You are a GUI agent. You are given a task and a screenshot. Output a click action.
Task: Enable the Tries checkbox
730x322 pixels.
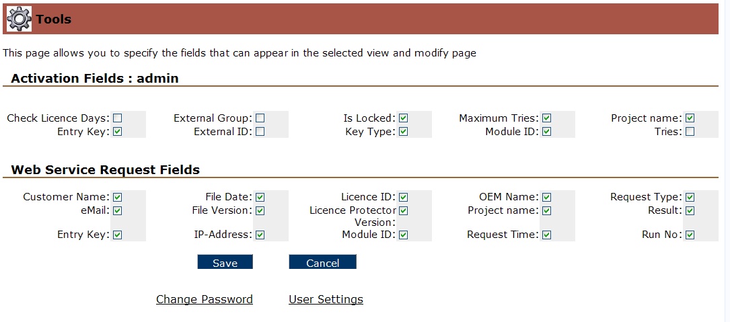pos(690,132)
